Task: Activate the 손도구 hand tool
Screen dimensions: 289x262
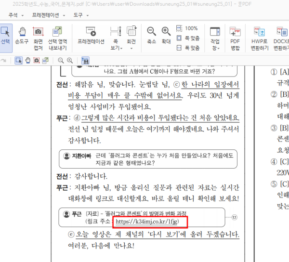Action: coord(22,36)
